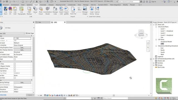Click the Edit Type button
The image size is (178, 100).
pos(30,33)
